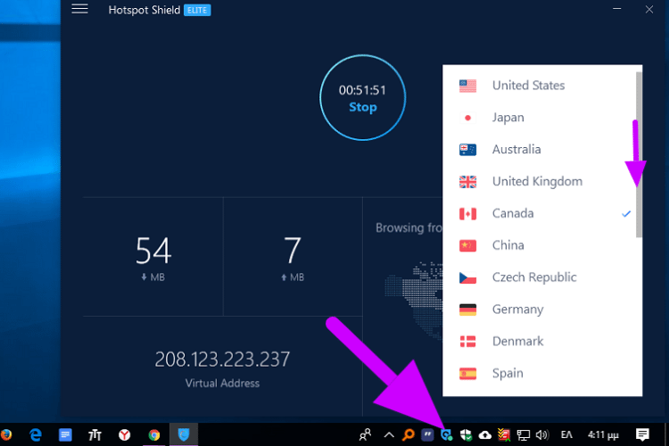
Task: Open Microsoft Edge from the taskbar
Action: click(36, 435)
